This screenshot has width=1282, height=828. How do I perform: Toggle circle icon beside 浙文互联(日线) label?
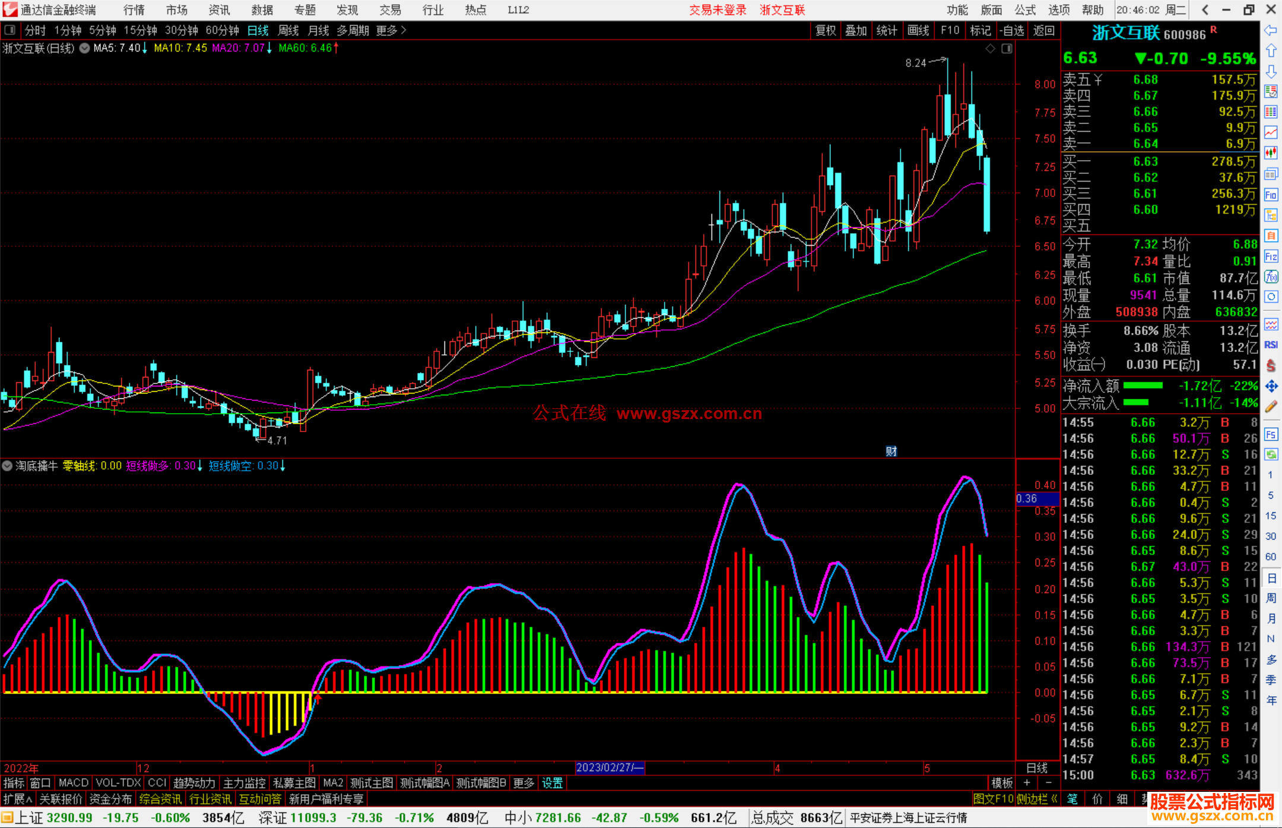[x=84, y=48]
